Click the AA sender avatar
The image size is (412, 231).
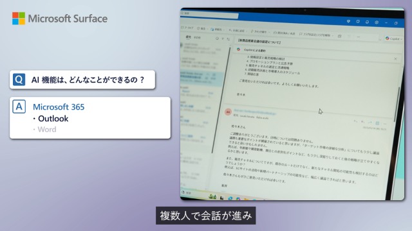(228, 112)
